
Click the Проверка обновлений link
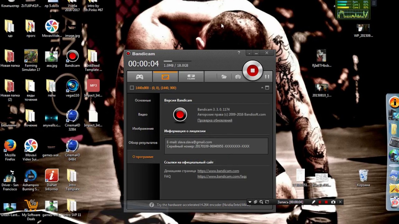[215, 120]
